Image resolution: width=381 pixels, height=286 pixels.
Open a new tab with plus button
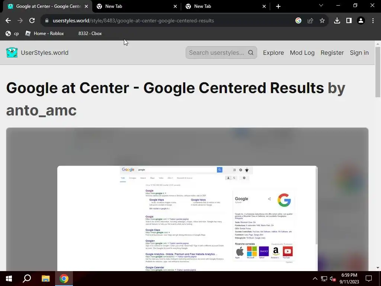[278, 6]
